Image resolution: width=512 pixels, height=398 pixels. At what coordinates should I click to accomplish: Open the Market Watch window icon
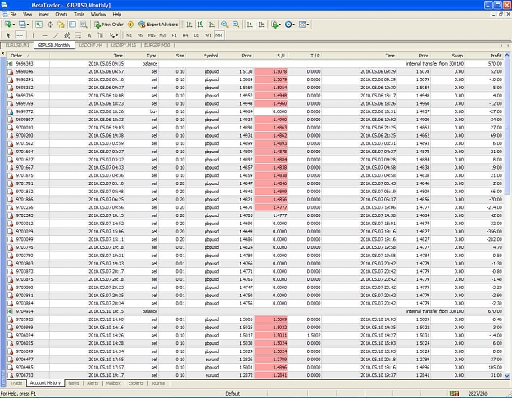pyautogui.click(x=39, y=25)
